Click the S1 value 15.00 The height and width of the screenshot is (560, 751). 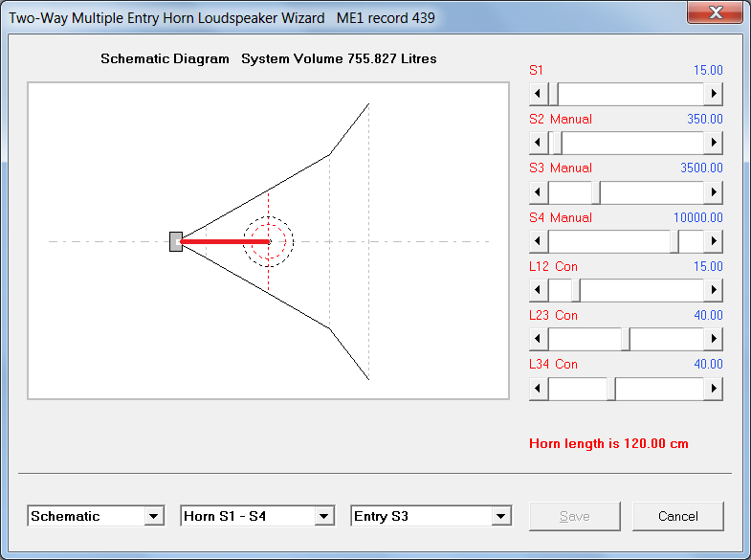(x=708, y=70)
